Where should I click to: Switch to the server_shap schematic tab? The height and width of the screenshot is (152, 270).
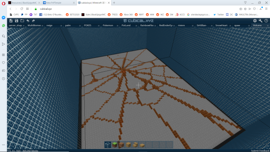pos(15,25)
